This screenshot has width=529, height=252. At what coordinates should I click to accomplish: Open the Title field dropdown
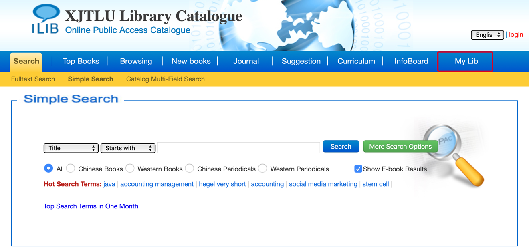pyautogui.click(x=71, y=148)
